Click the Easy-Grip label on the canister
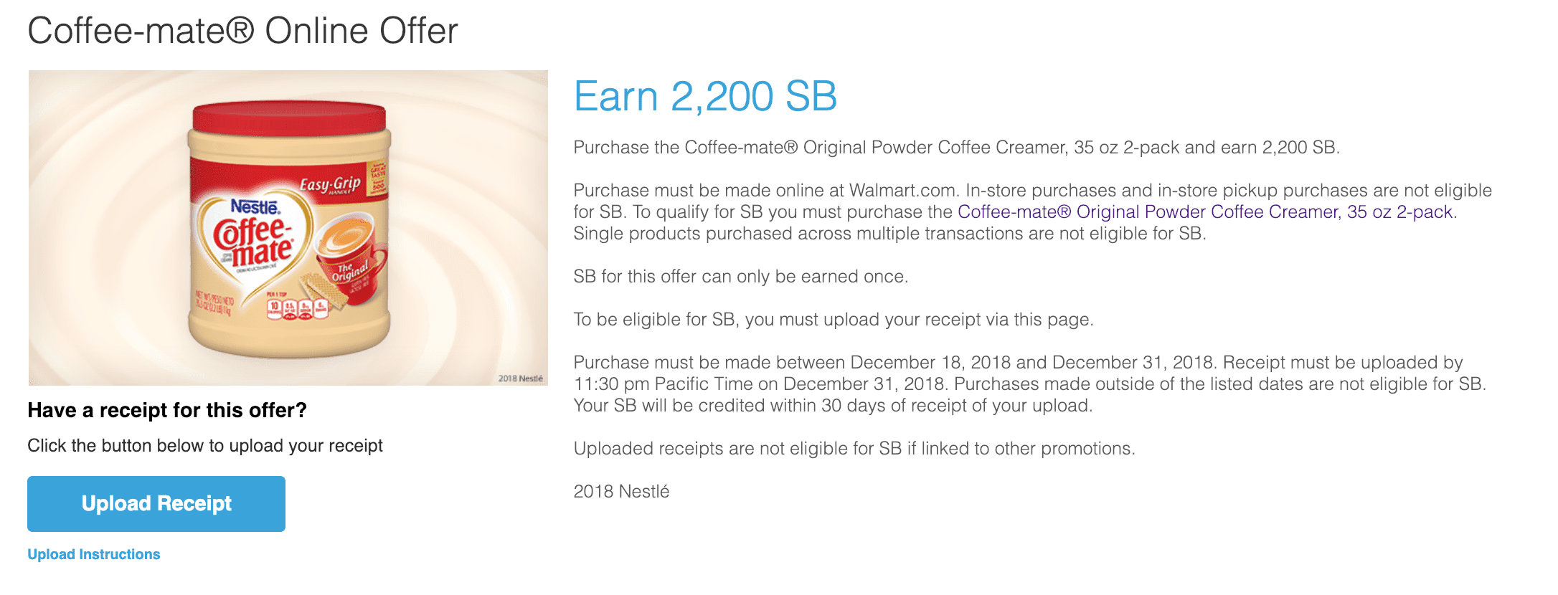 point(330,185)
